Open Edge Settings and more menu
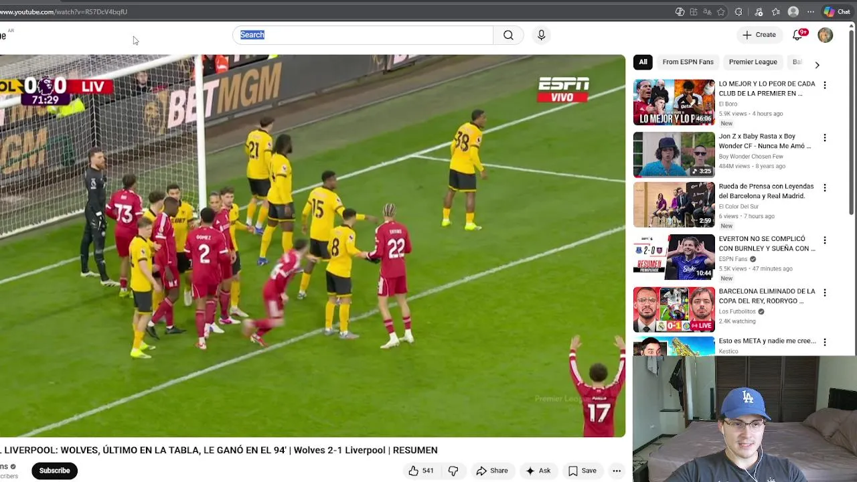The image size is (857, 482). click(811, 11)
